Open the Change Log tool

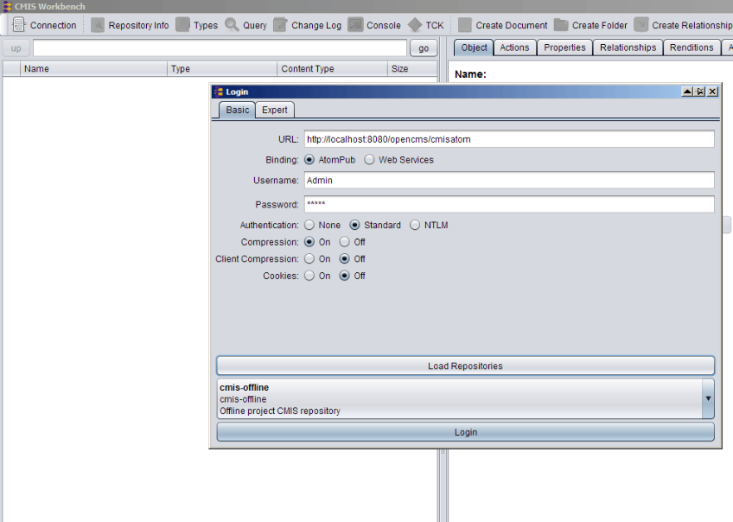pos(281,25)
